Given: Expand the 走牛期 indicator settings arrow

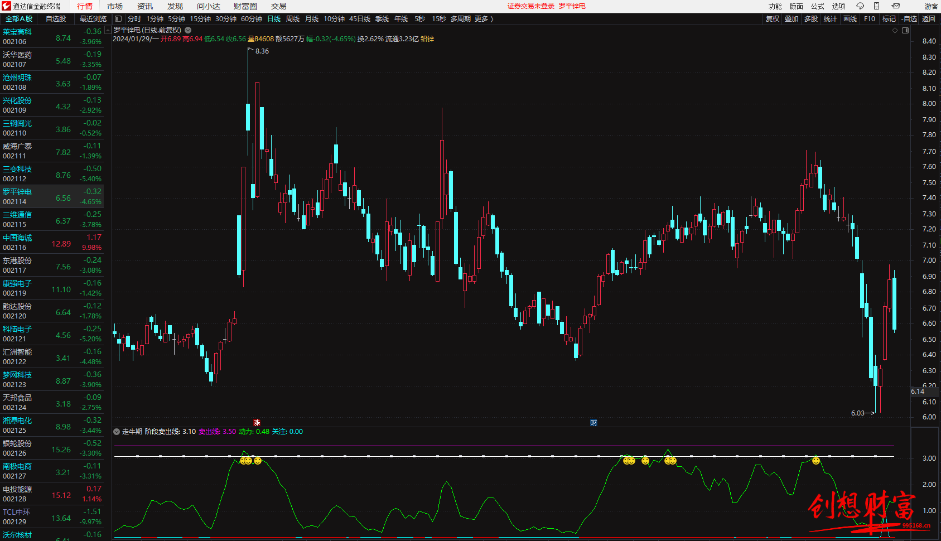Looking at the screenshot, I should pos(117,432).
